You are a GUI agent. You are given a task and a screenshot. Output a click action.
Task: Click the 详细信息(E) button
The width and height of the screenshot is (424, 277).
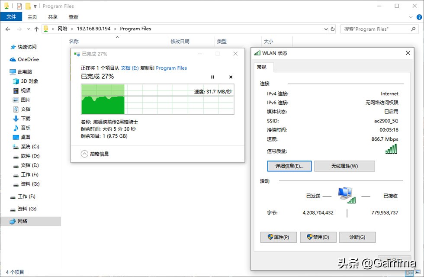click(x=289, y=166)
